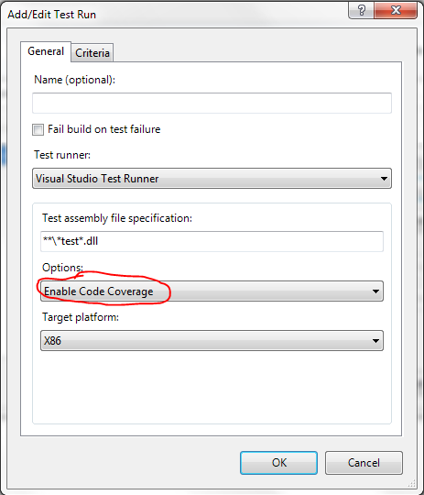Click the dialog resize grip corner
The image size is (424, 495).
(x=412, y=483)
